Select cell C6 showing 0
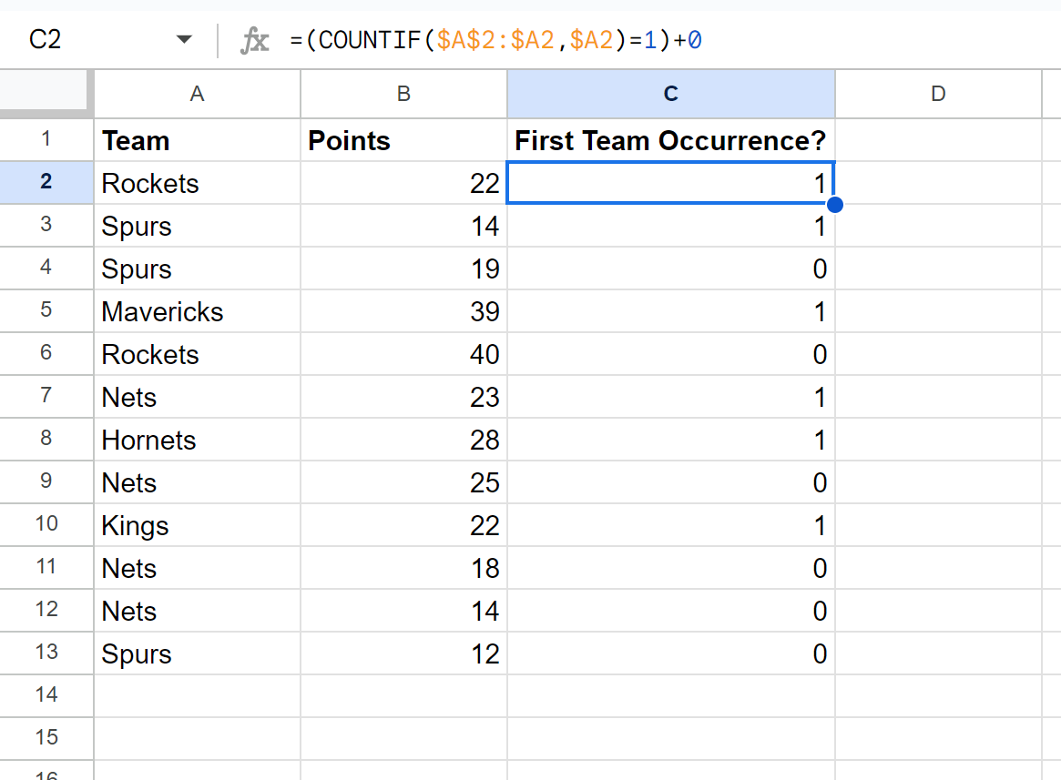 point(670,354)
